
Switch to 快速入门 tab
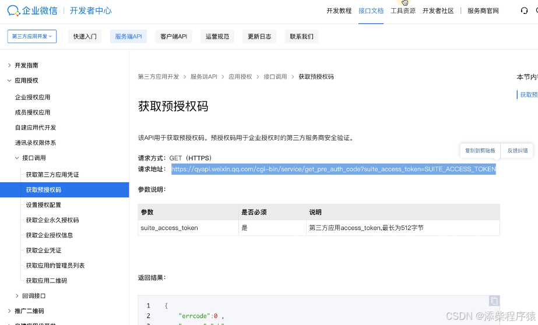click(x=85, y=36)
